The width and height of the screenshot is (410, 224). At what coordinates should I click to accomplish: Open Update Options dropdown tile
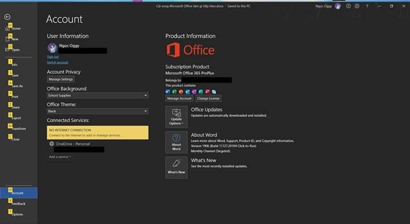176,117
